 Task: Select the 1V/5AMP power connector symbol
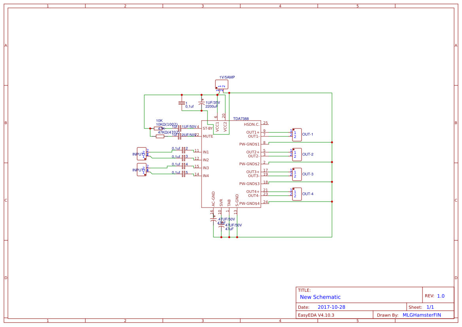tap(222, 84)
